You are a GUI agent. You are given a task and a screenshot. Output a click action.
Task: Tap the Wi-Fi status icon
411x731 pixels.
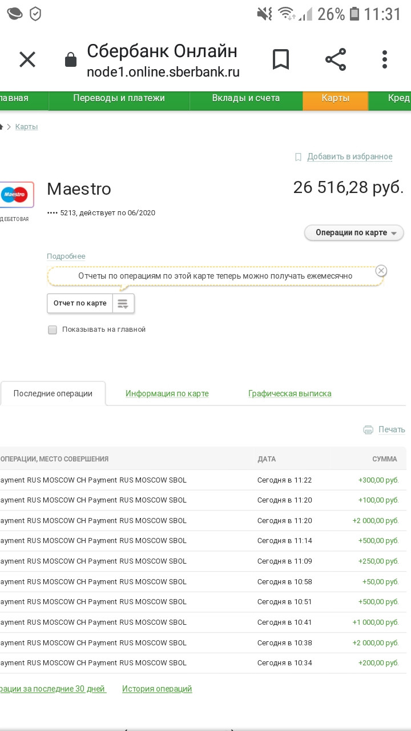(286, 14)
